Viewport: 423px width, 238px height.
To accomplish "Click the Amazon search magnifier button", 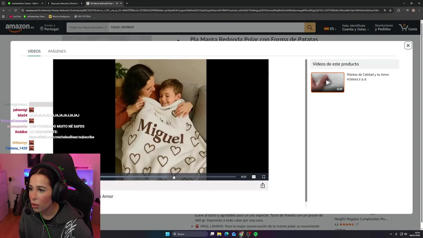I will 310,27.
